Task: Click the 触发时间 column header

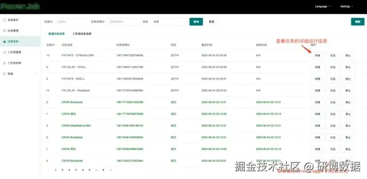Action: 207,45
